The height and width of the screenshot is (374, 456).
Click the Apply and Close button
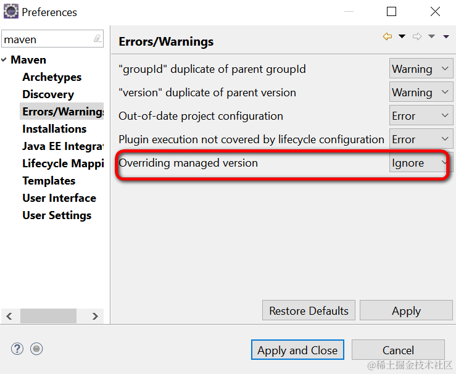297,351
